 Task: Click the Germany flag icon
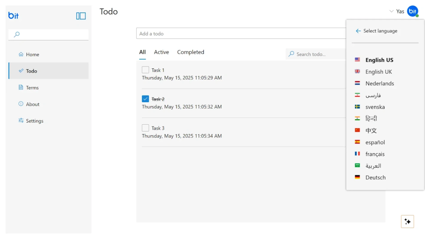point(357,177)
